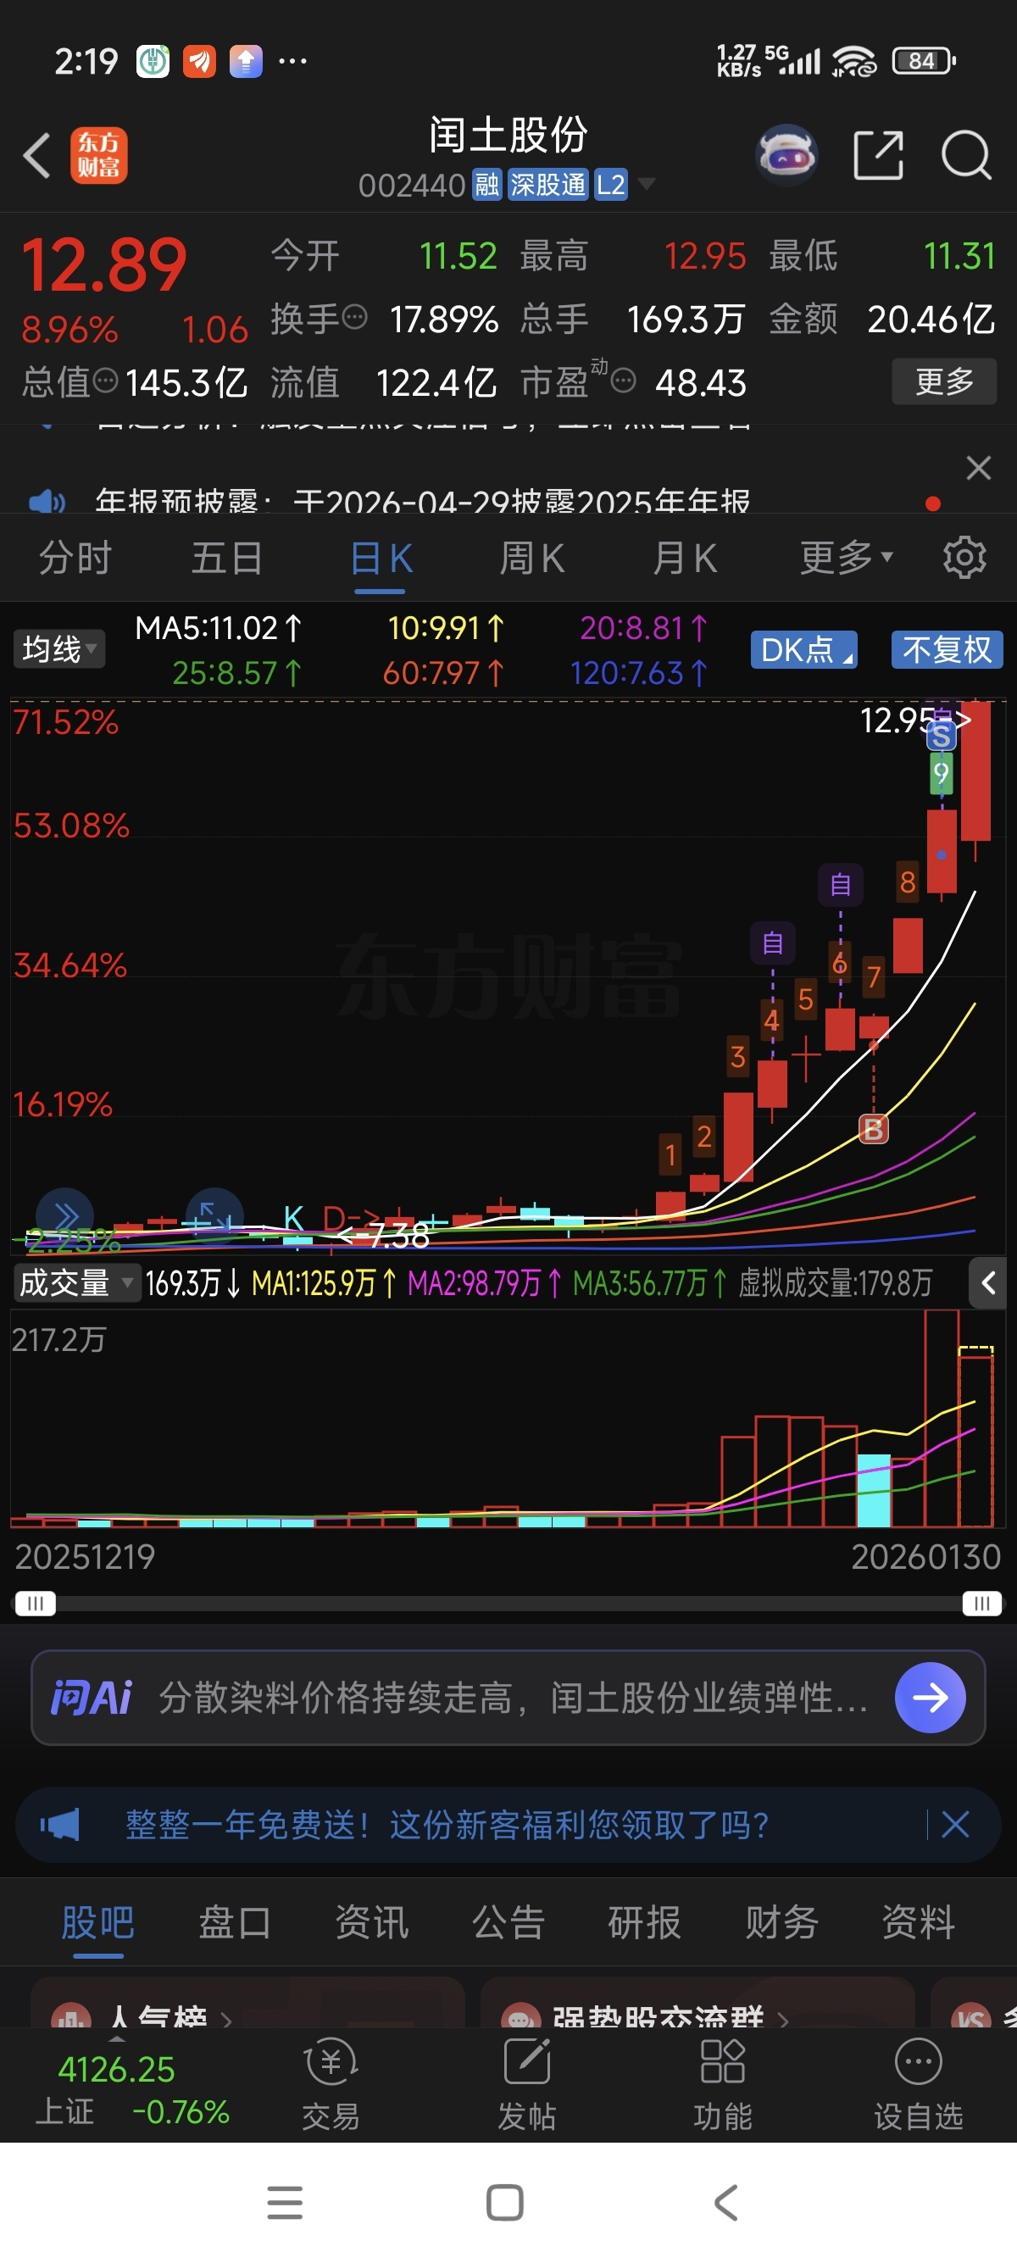Collapse the volume panel arrow

[988, 1283]
